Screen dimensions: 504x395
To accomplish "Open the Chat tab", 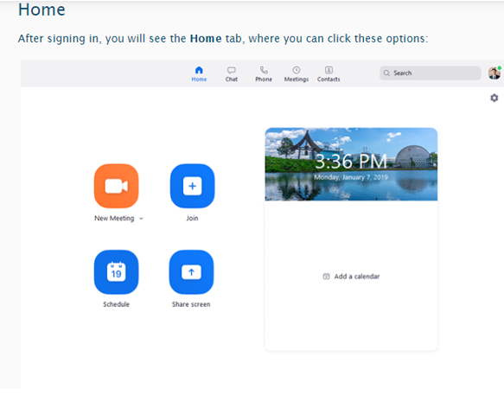I will pyautogui.click(x=232, y=74).
